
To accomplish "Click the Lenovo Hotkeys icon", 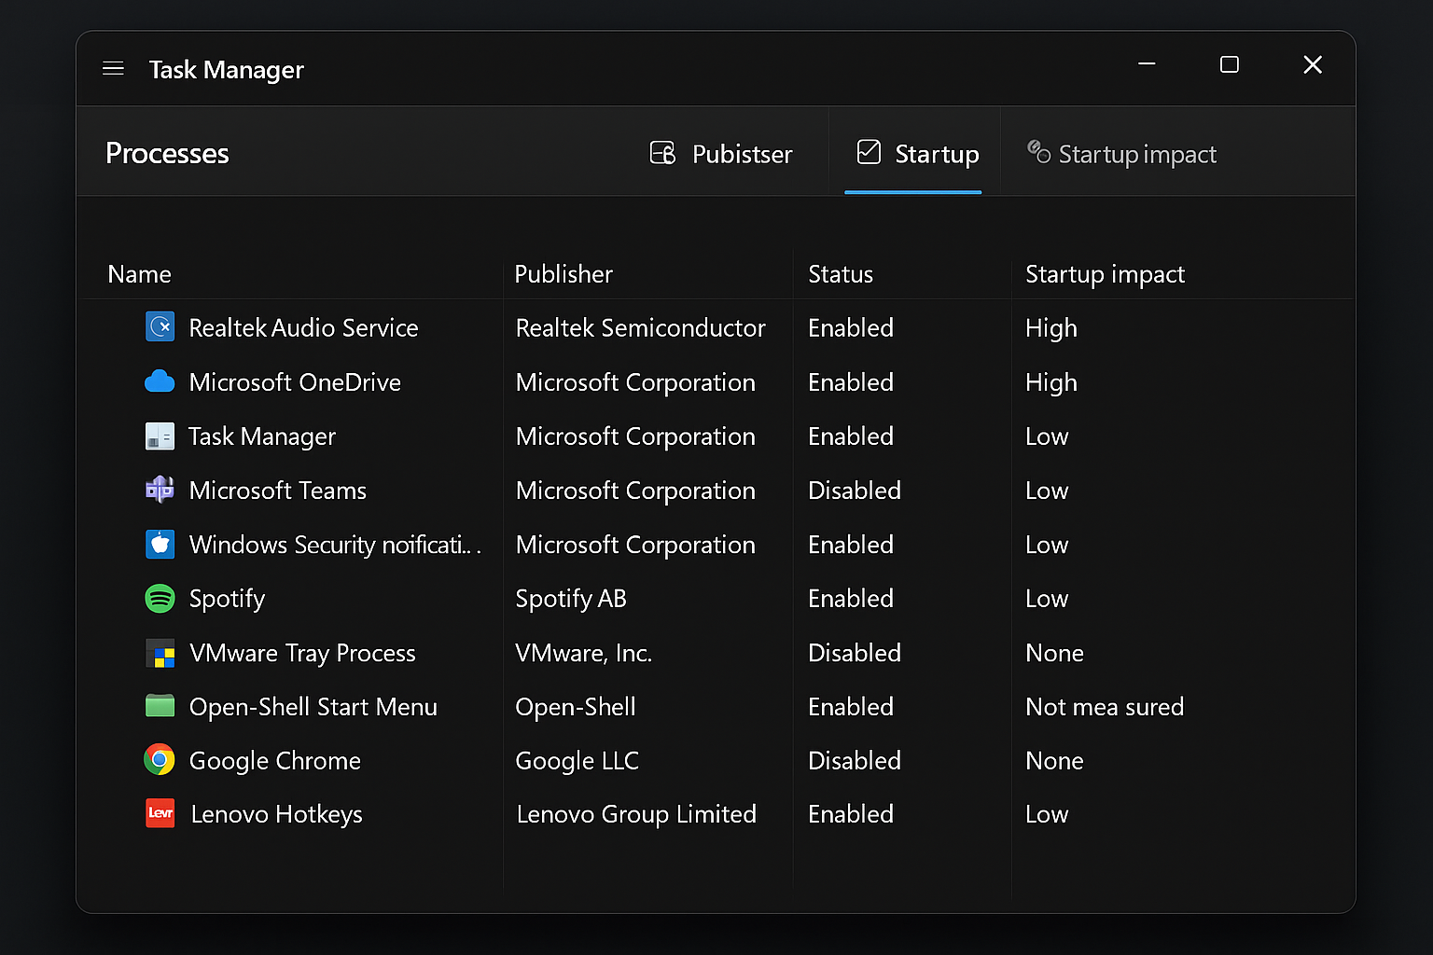I will click(x=160, y=813).
